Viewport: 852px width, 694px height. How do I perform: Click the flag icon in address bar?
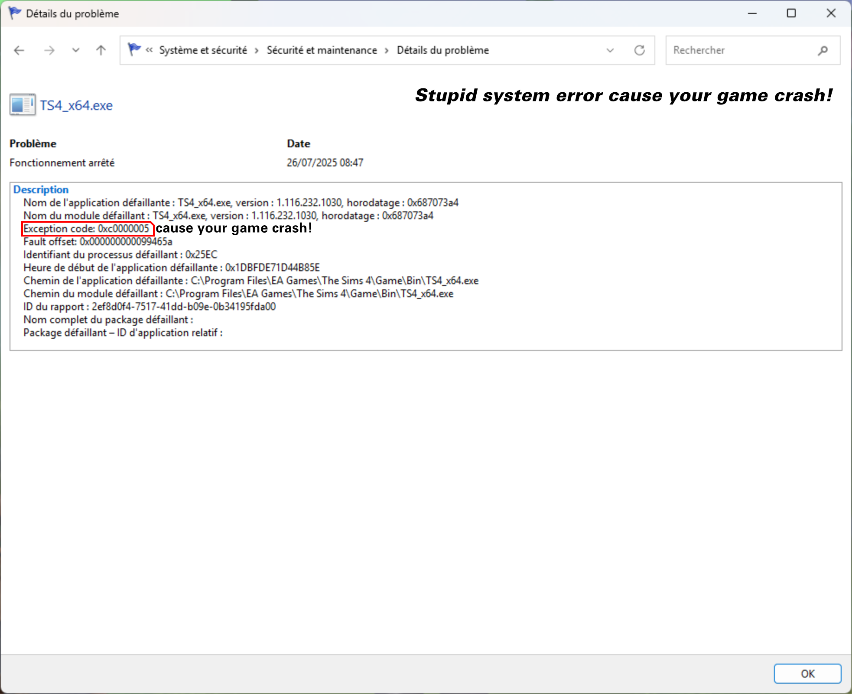(134, 50)
